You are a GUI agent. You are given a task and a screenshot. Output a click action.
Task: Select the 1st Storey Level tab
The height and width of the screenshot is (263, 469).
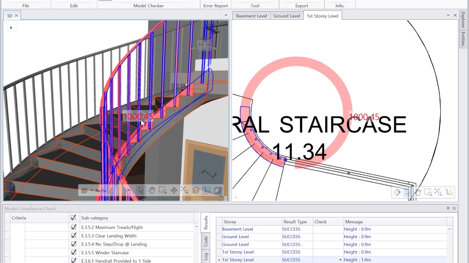322,16
